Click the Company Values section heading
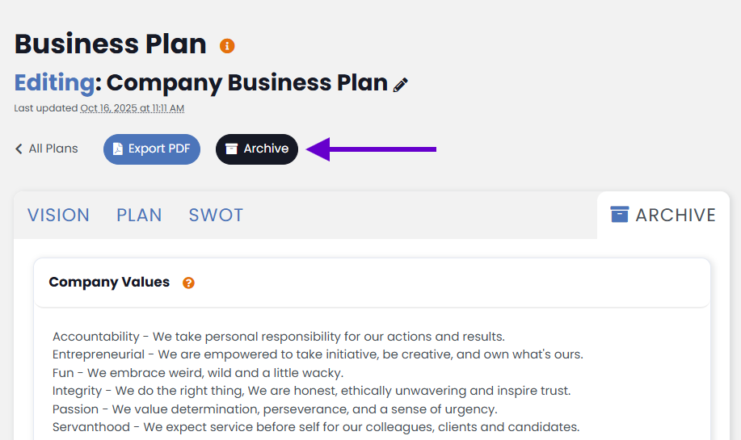 (109, 282)
